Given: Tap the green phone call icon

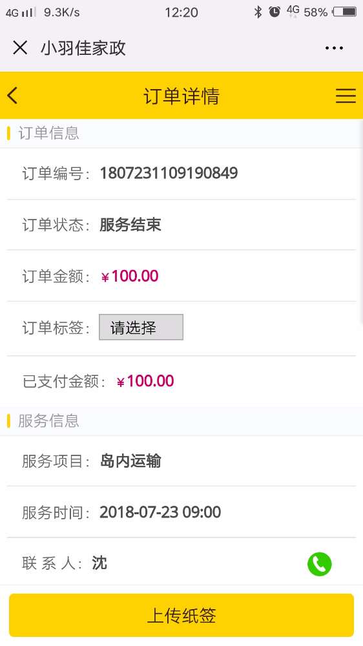Looking at the screenshot, I should pyautogui.click(x=319, y=563).
